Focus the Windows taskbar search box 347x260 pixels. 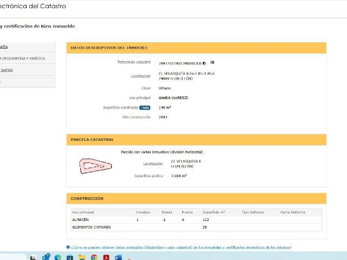pos(12,257)
